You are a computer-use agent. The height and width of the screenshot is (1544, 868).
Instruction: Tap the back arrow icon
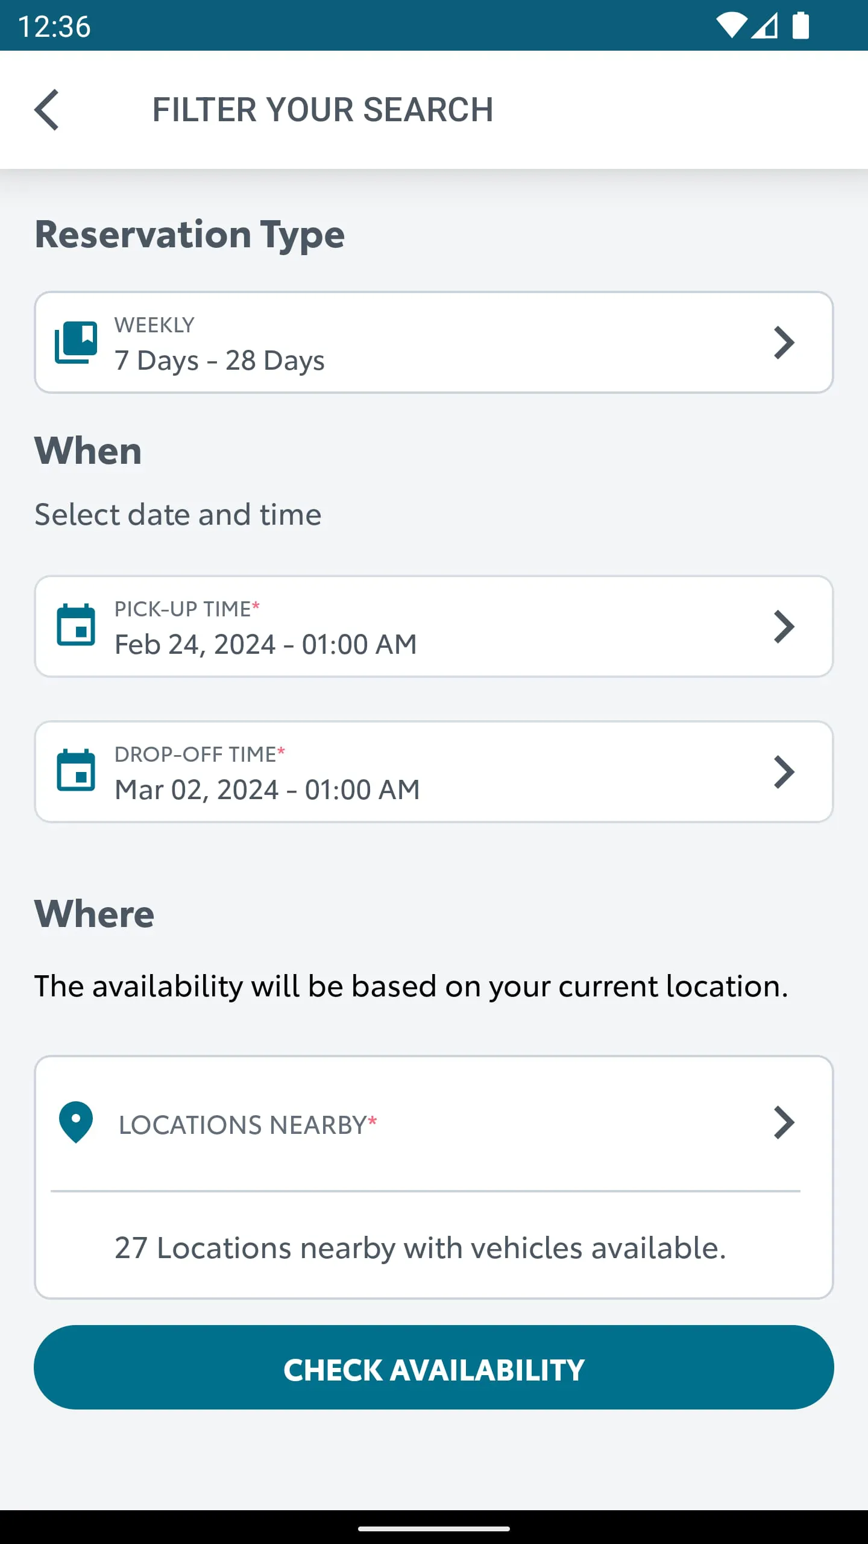(47, 110)
